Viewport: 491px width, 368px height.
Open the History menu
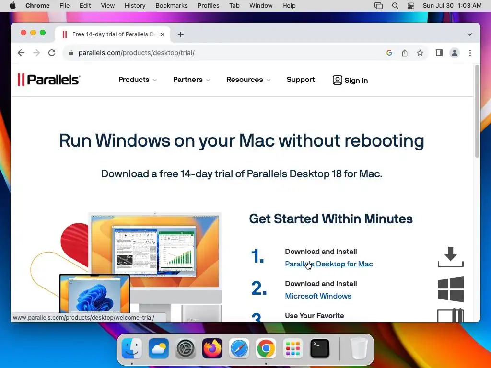click(135, 6)
